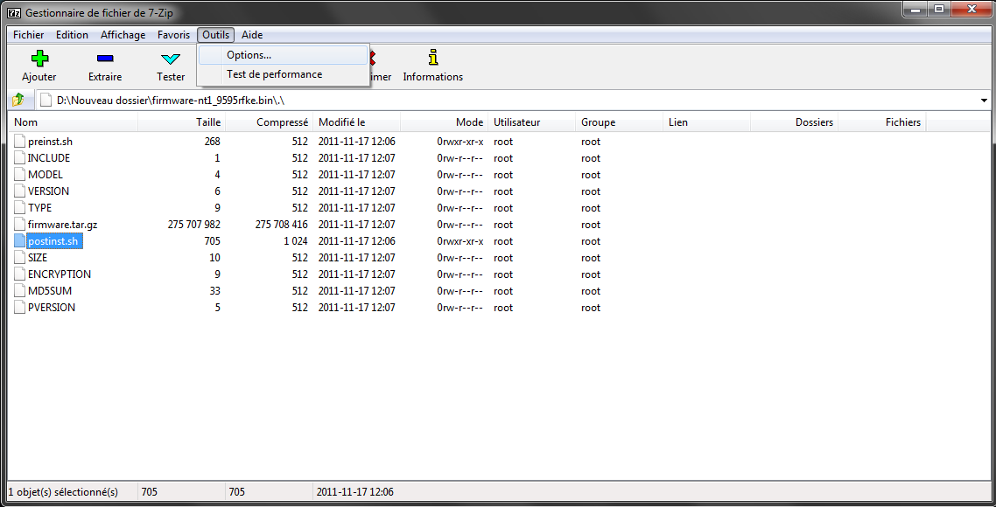Click the Extraire blue minus icon
This screenshot has width=996, height=507.
coord(105,59)
